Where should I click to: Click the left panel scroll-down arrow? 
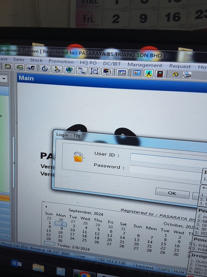(x=7, y=236)
